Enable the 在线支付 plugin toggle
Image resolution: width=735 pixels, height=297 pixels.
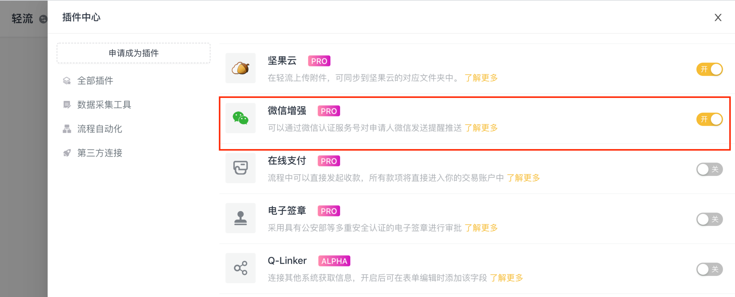coord(709,169)
